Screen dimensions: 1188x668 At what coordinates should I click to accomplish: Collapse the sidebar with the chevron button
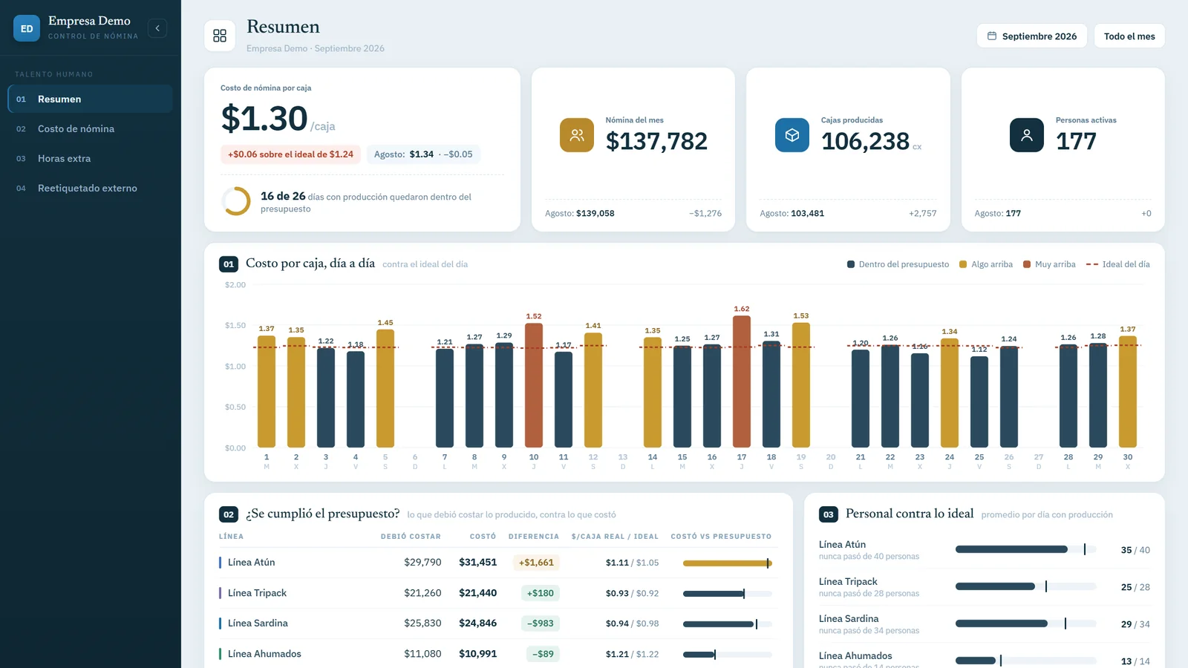157,28
